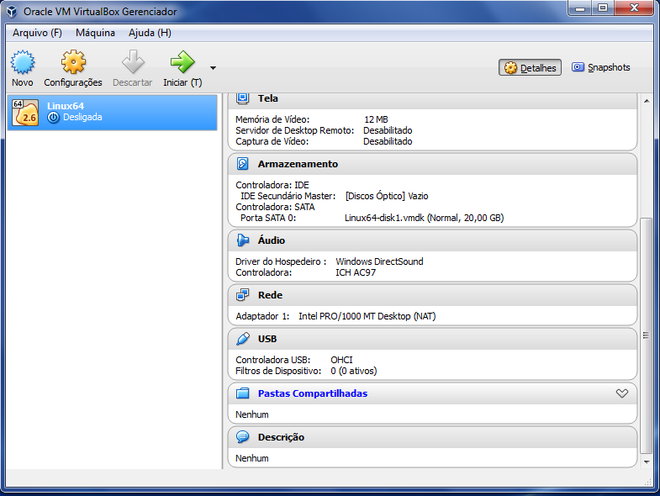Click the Rede section heading

[270, 295]
